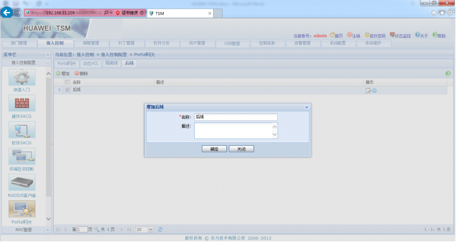Open the gear quick-start icon in sidebar
This screenshot has width=456, height=242.
pyautogui.click(x=22, y=77)
